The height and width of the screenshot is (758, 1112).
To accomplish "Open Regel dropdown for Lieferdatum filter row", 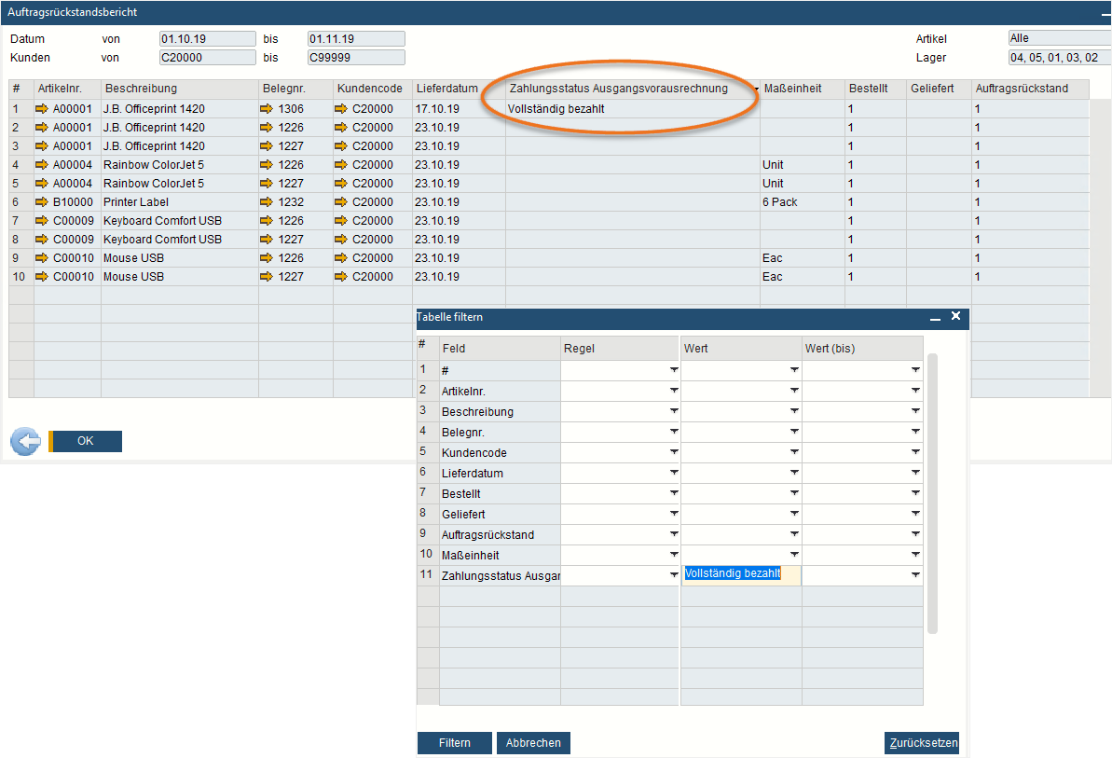I will click(x=674, y=473).
